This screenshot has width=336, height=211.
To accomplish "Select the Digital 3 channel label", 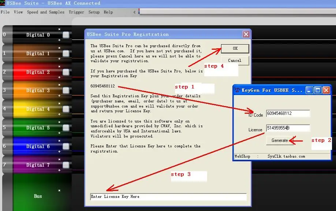I will coord(38,91).
